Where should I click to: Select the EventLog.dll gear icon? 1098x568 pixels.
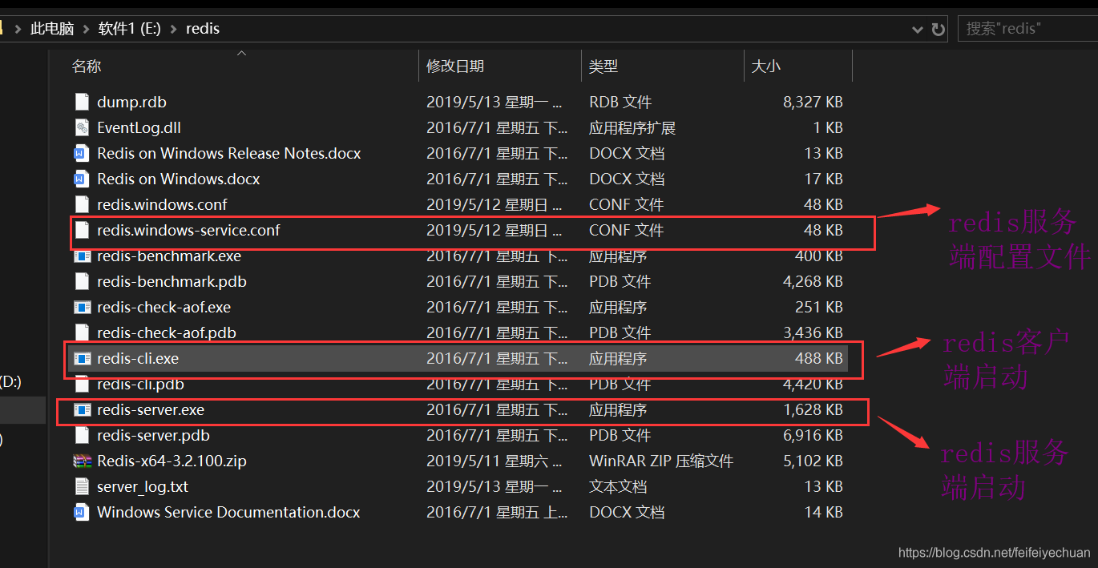(x=81, y=127)
